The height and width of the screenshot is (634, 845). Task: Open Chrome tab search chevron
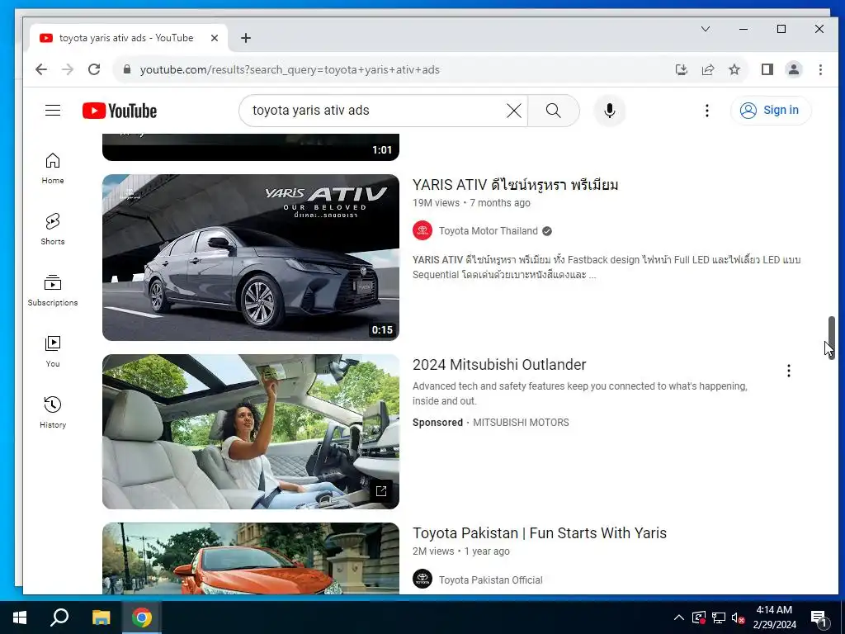pyautogui.click(x=706, y=29)
